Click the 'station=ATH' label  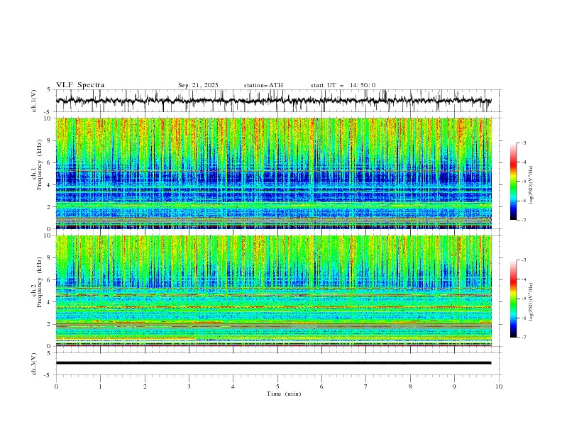point(263,85)
